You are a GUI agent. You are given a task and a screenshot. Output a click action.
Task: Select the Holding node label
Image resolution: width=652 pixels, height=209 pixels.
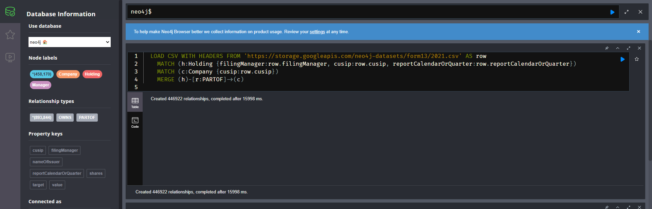92,74
